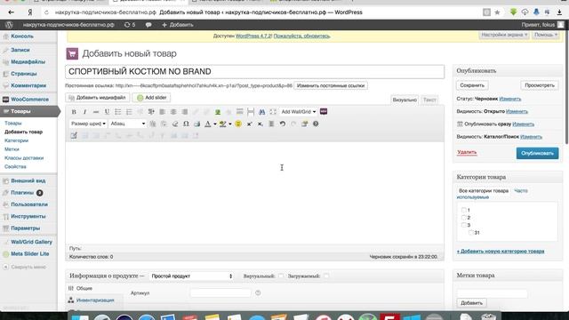
Task: Click Добавить новую категорию товара link
Action: tap(501, 251)
